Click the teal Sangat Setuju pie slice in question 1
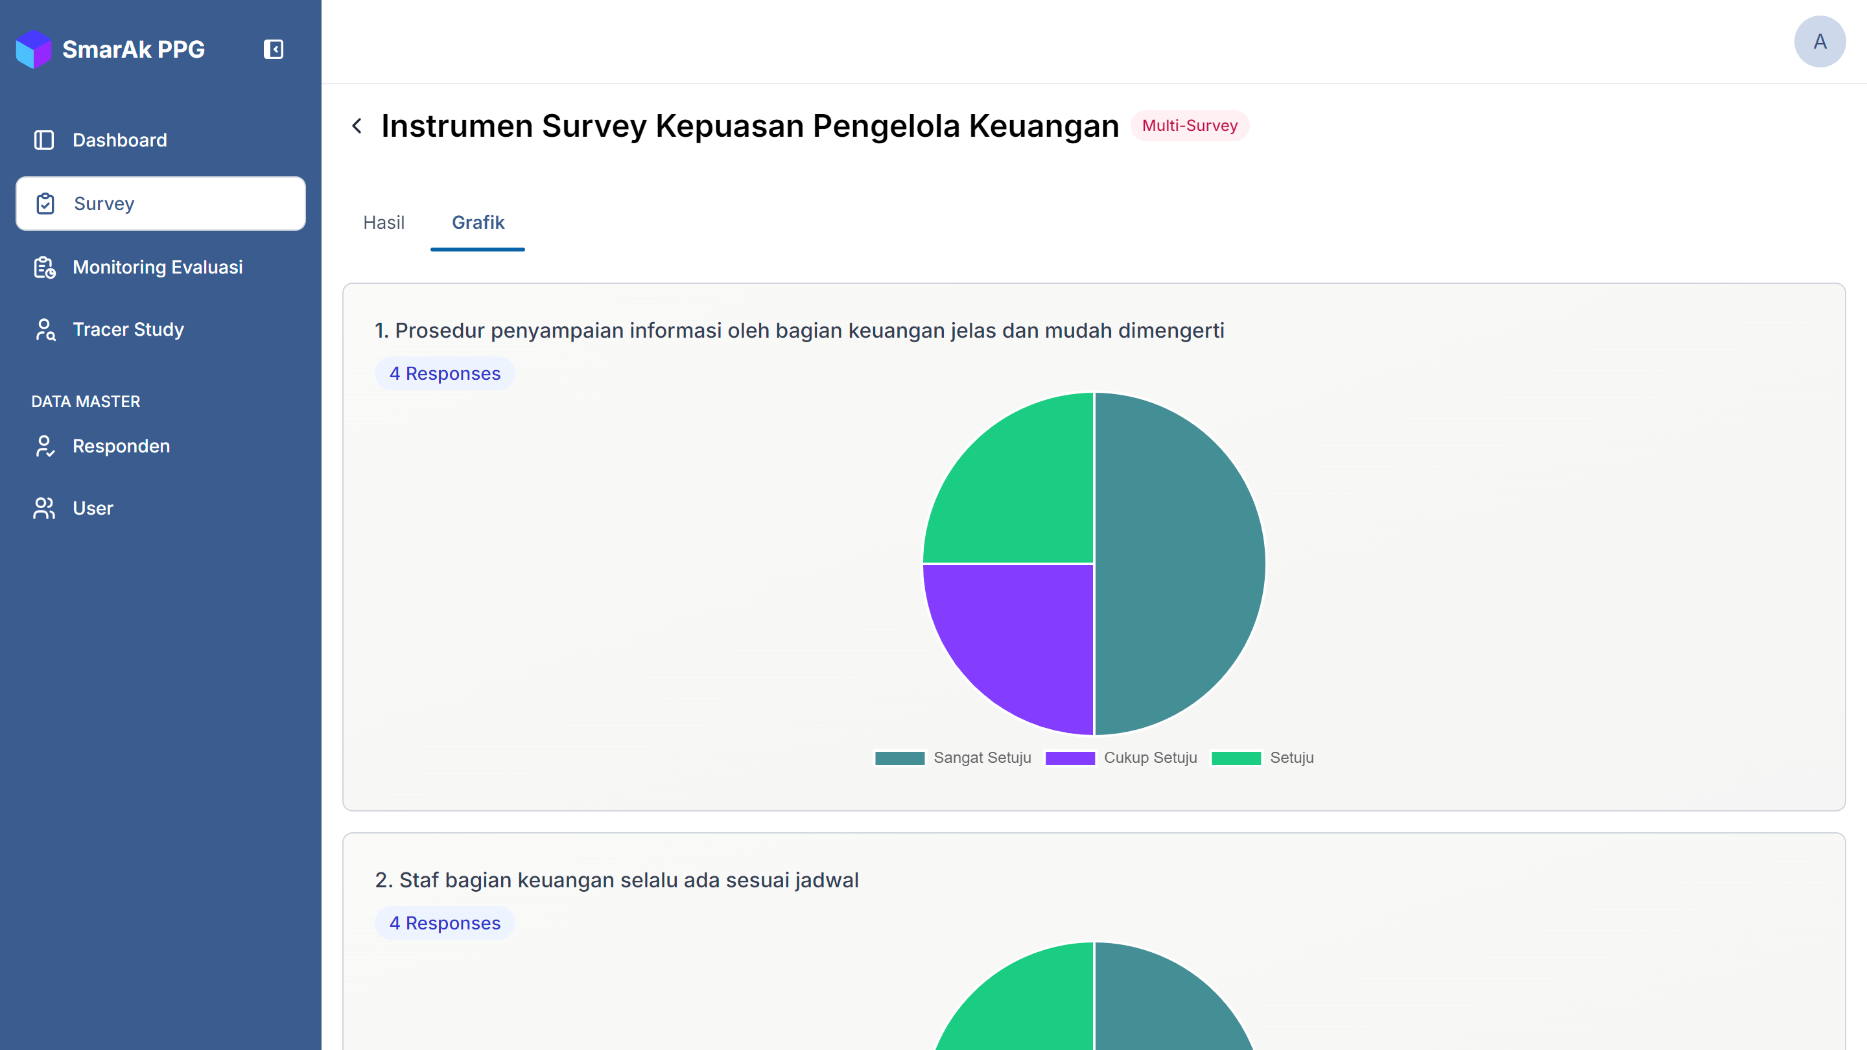The height and width of the screenshot is (1050, 1867). pyautogui.click(x=1180, y=564)
